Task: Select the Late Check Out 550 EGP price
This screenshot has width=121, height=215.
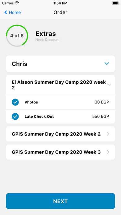Action: coord(101,116)
